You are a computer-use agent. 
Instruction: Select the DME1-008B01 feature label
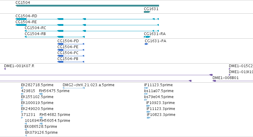tap(226, 78)
